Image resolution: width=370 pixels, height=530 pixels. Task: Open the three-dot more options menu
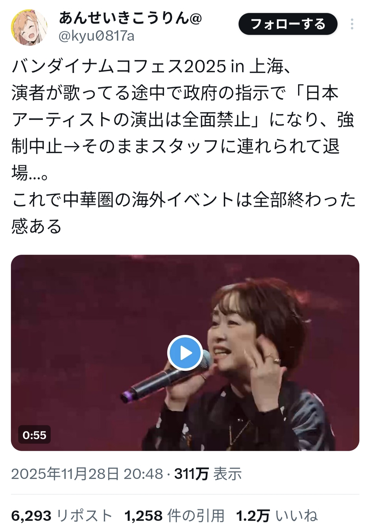352,24
